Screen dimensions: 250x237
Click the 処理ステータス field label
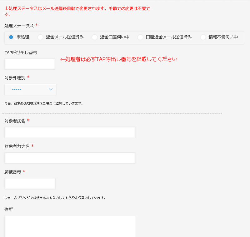click(19, 25)
